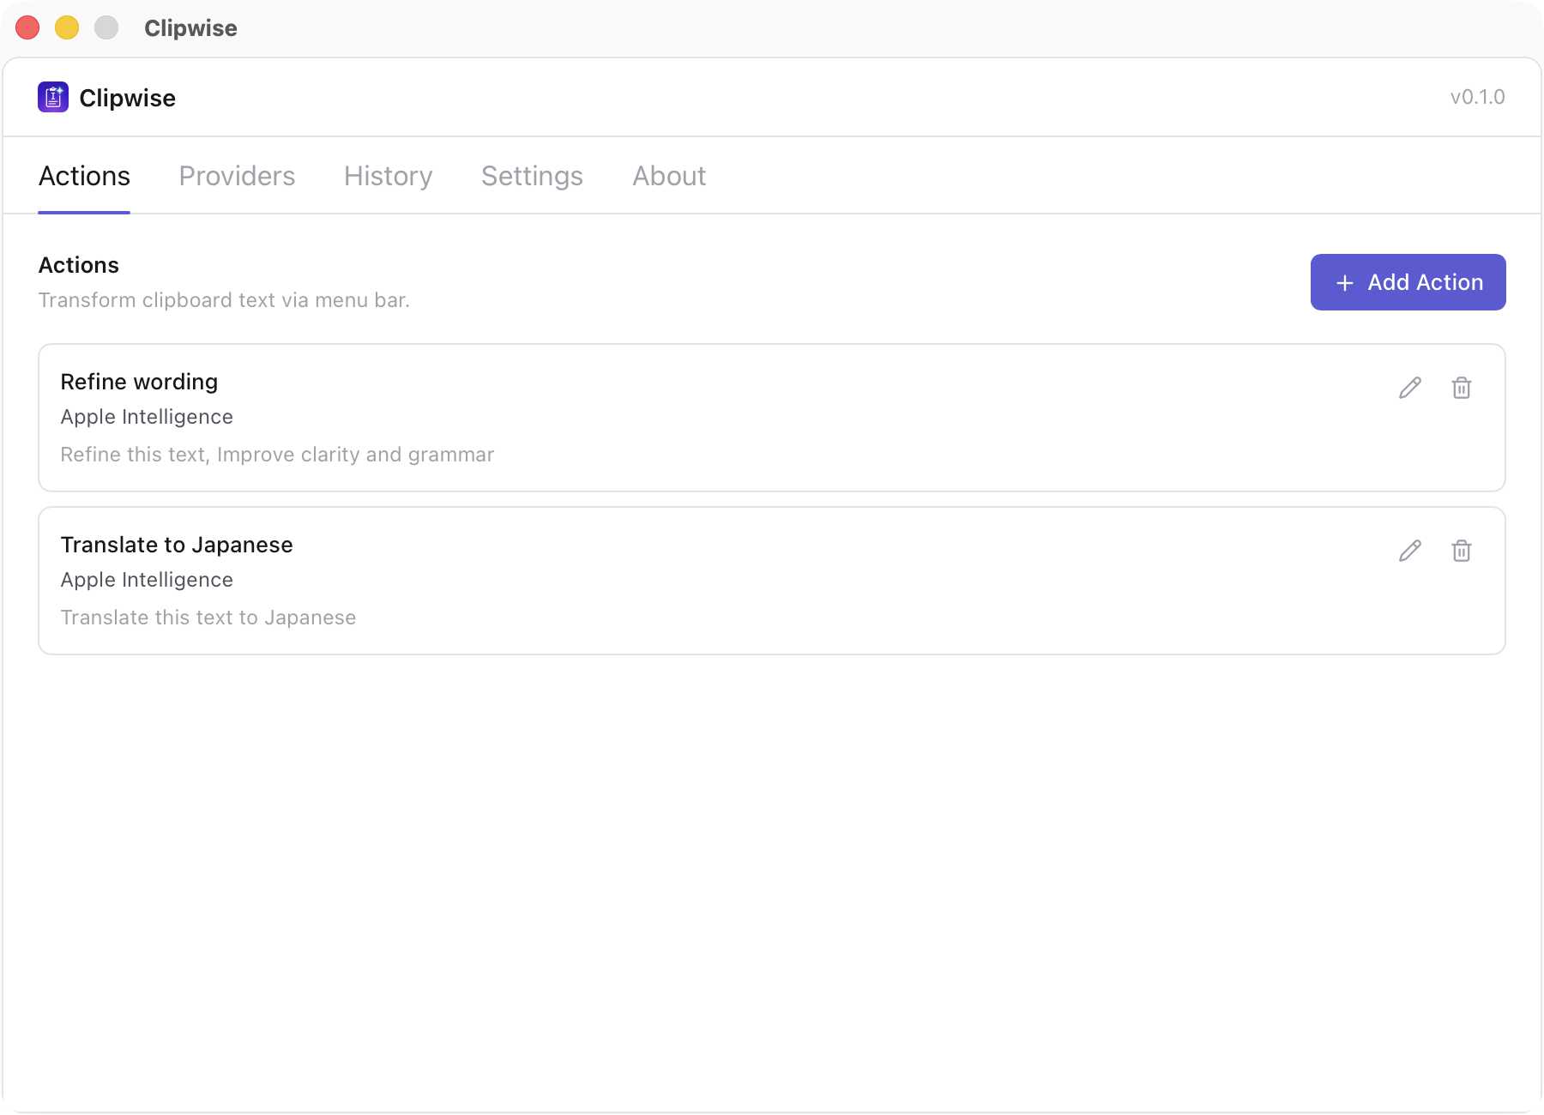
Task: Click the pencil icon on the first card
Action: (1409, 388)
